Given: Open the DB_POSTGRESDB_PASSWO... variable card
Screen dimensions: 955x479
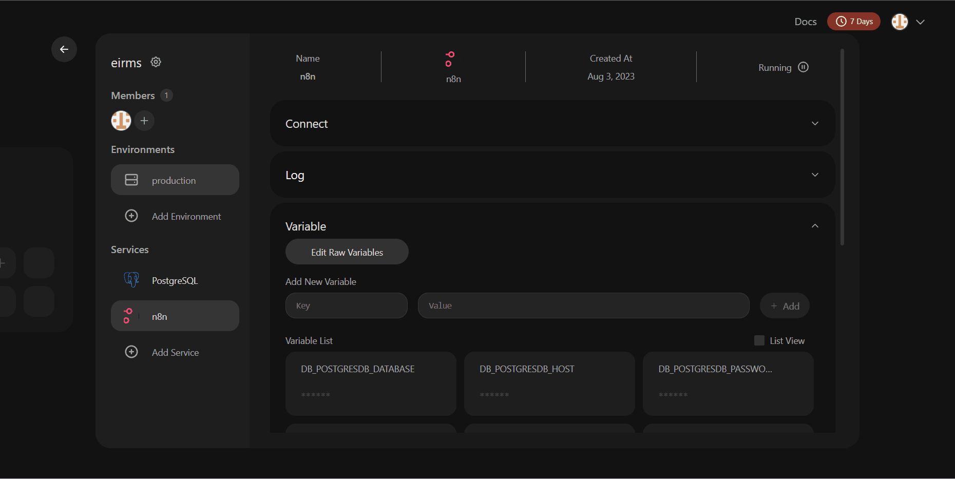Looking at the screenshot, I should point(728,384).
